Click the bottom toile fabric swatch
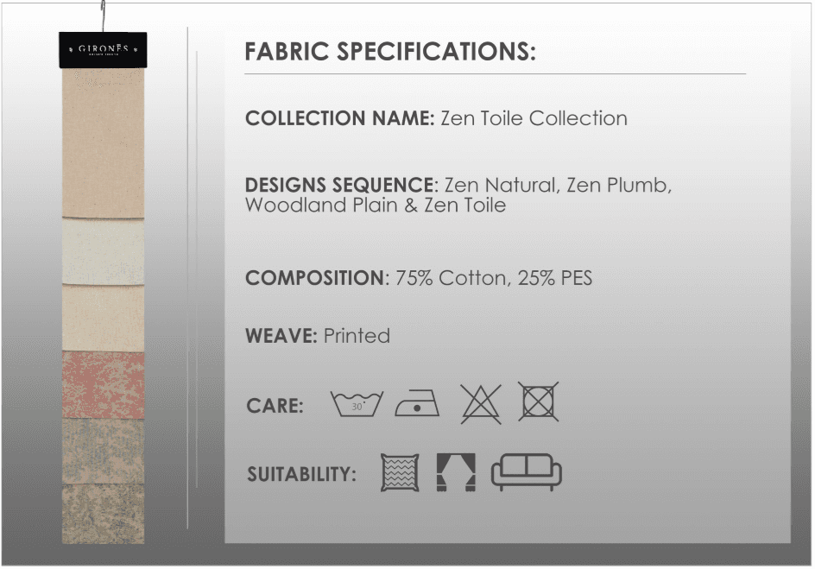 tap(103, 514)
